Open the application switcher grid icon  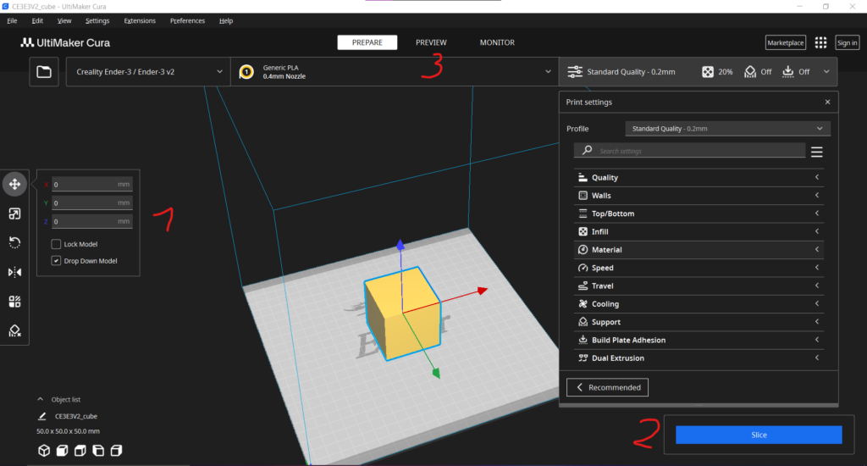click(x=820, y=42)
